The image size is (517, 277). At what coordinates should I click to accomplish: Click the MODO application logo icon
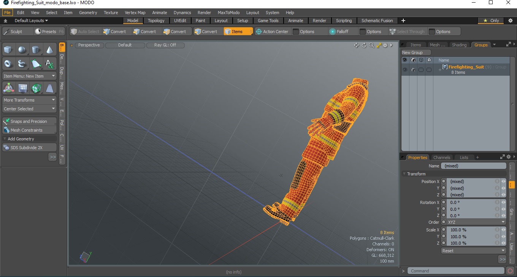[x=6, y=3]
